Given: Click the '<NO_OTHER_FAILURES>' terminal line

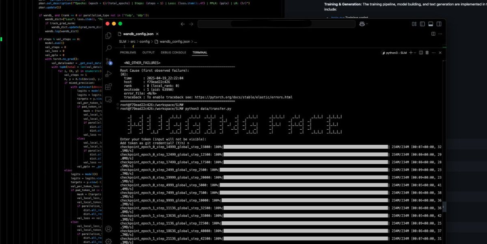Looking at the screenshot, I should pyautogui.click(x=142, y=63).
